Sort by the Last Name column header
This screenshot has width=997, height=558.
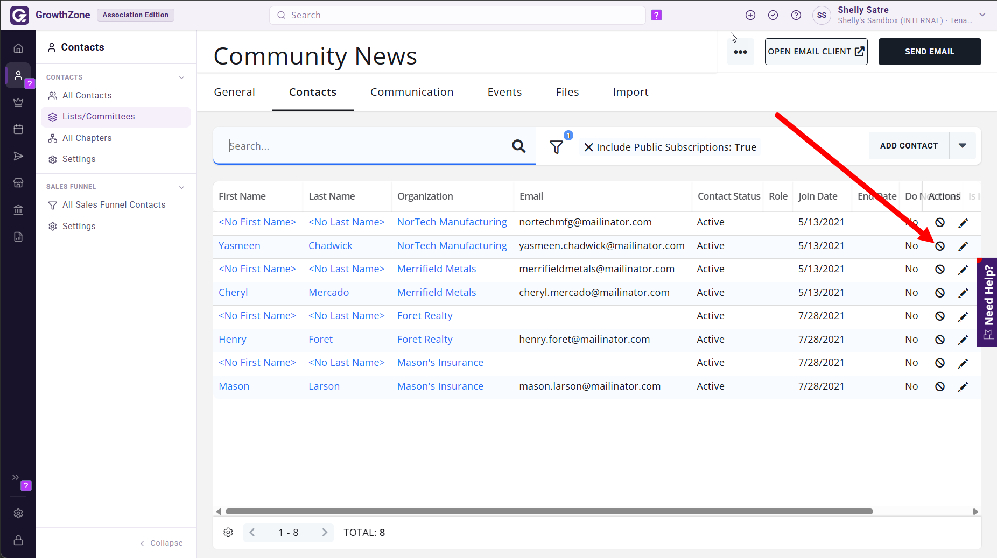click(332, 196)
